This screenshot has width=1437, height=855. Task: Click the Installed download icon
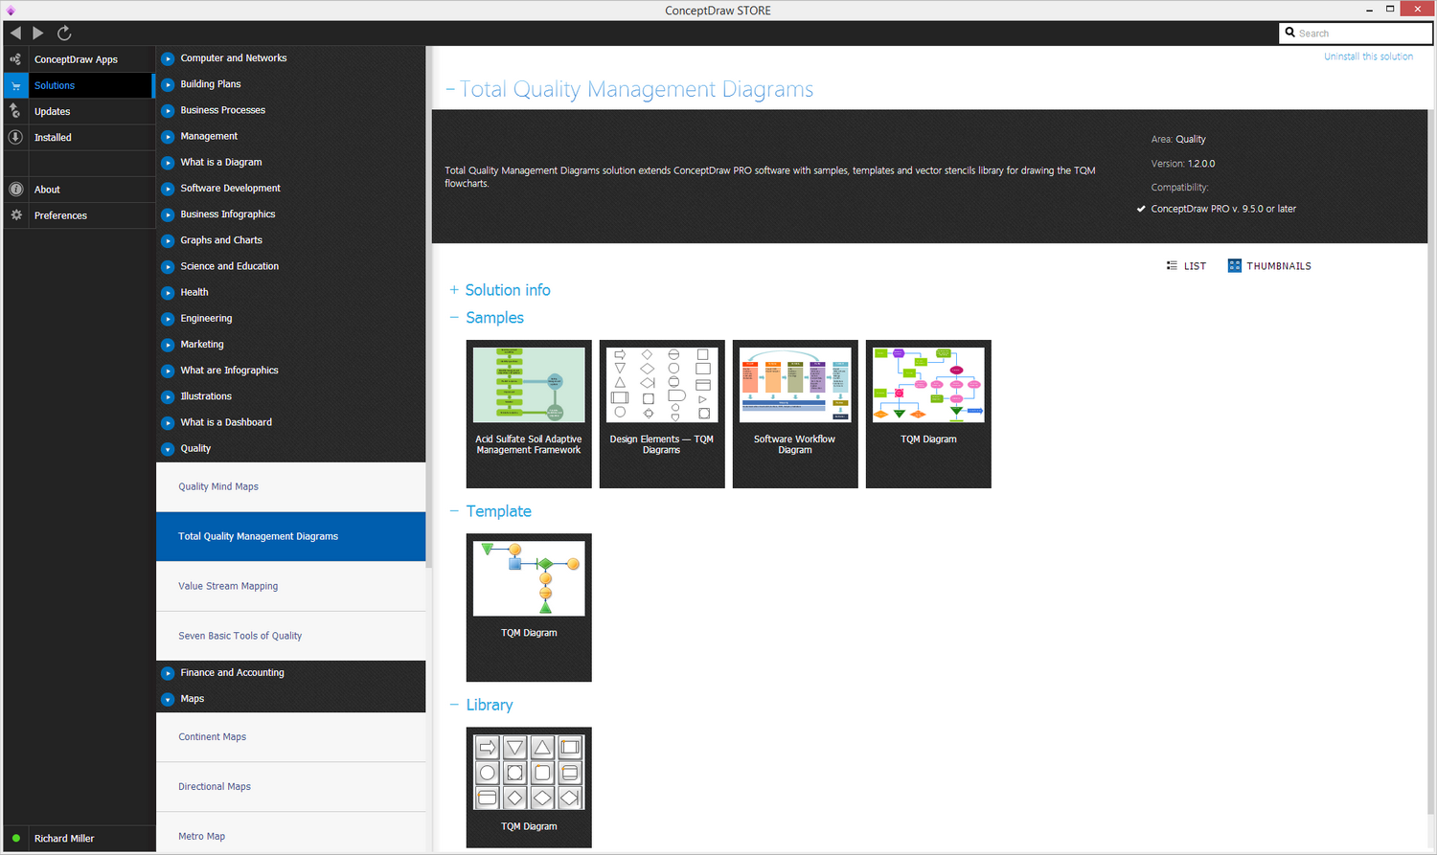tap(15, 137)
